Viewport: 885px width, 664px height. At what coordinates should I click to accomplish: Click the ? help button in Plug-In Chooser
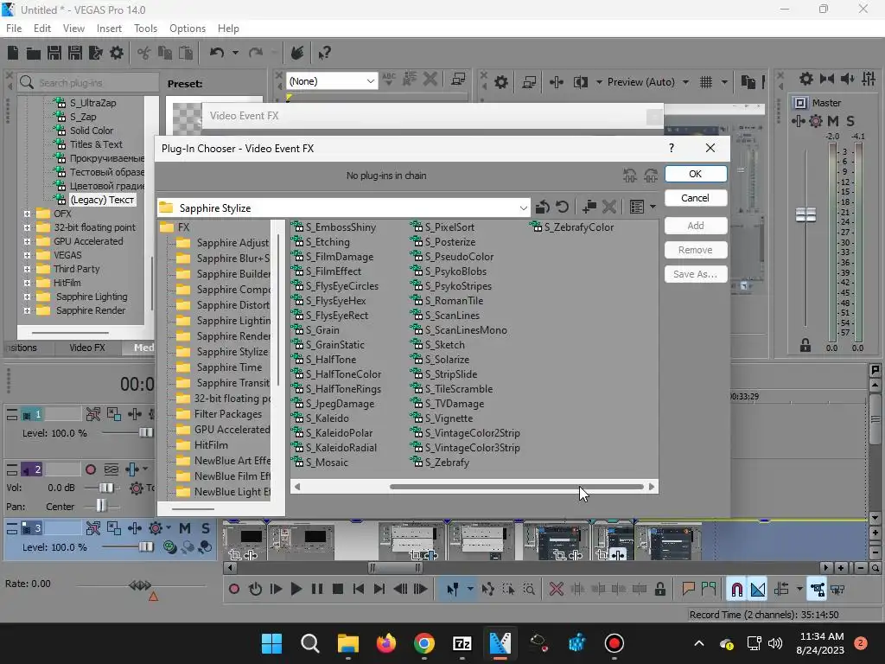tap(671, 148)
